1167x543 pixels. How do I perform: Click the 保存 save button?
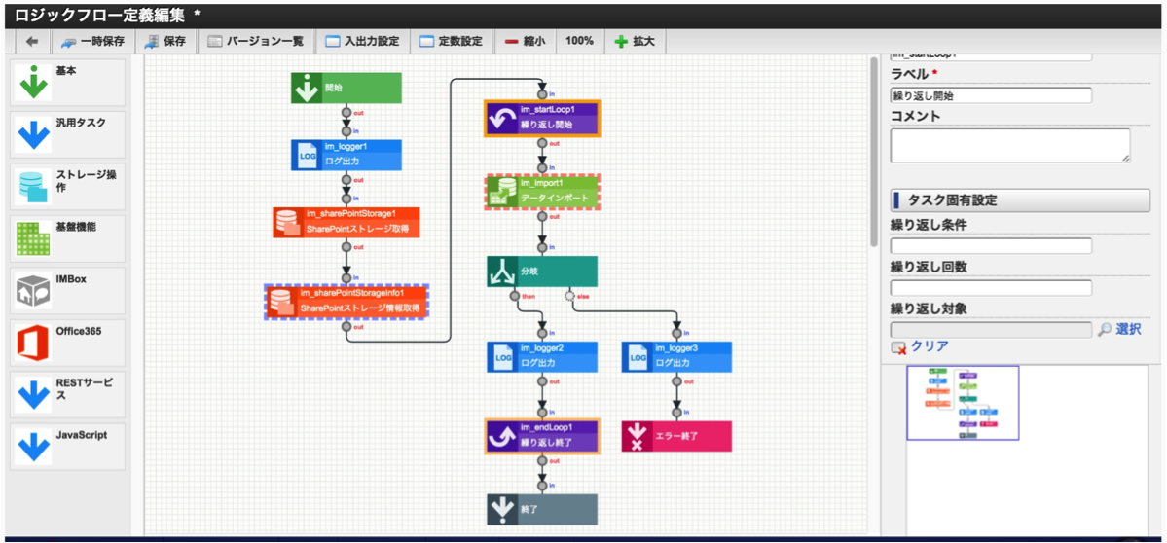tap(166, 42)
